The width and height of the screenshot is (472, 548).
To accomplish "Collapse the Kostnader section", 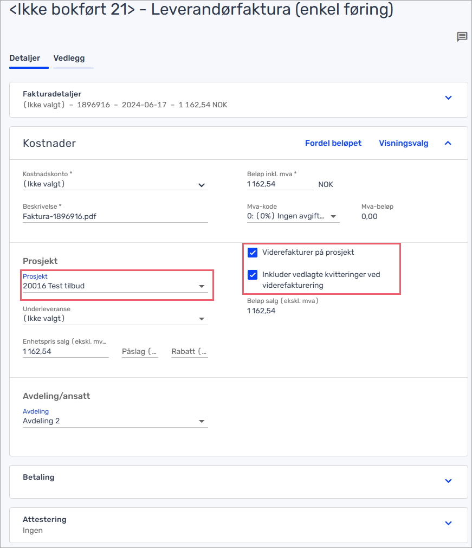I will tap(448, 143).
